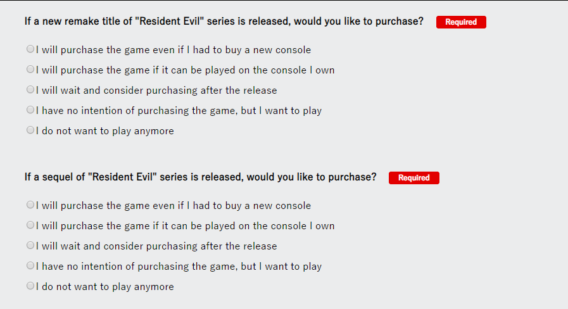Click remake label text 'but I want to play'
This screenshot has height=309, width=568.
click(x=281, y=110)
